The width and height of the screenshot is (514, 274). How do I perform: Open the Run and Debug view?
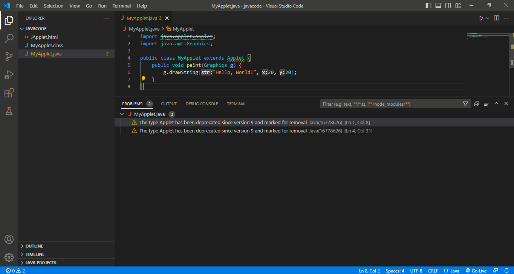point(9,75)
